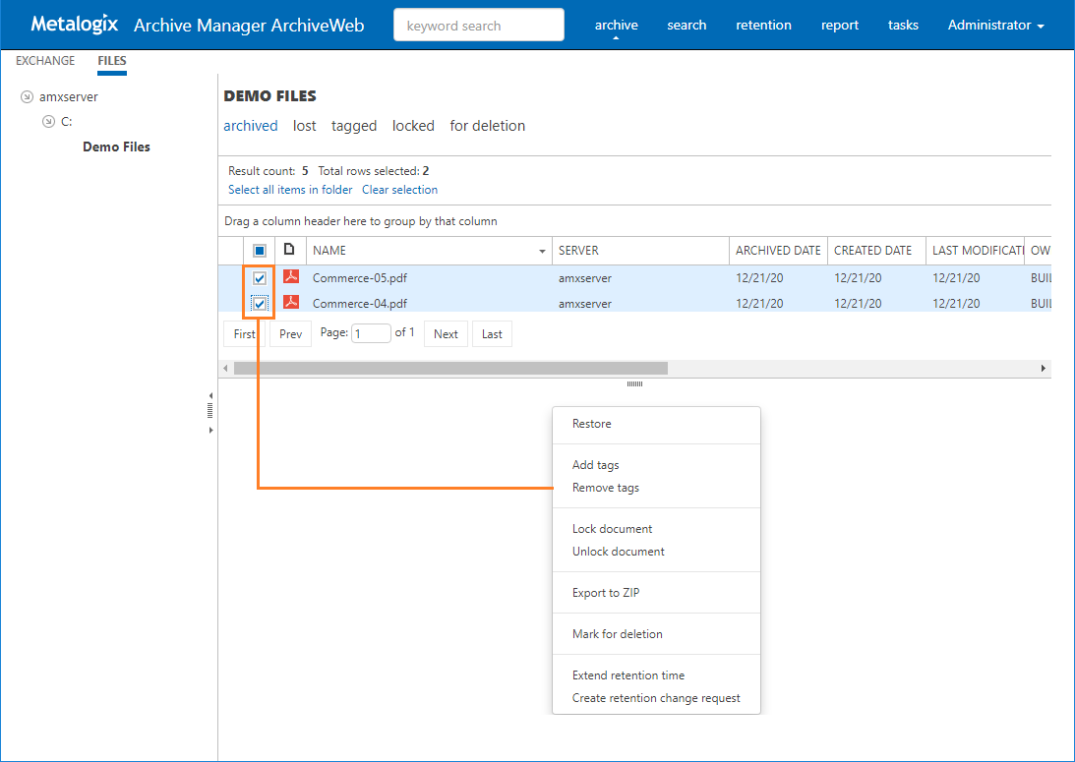Screen dimensions: 1075x762
Task: Click the right scroll arrow of the grid
Action: coord(1043,368)
